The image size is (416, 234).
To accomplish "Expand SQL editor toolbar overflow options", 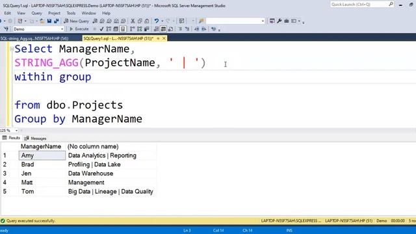I will coord(220,31).
